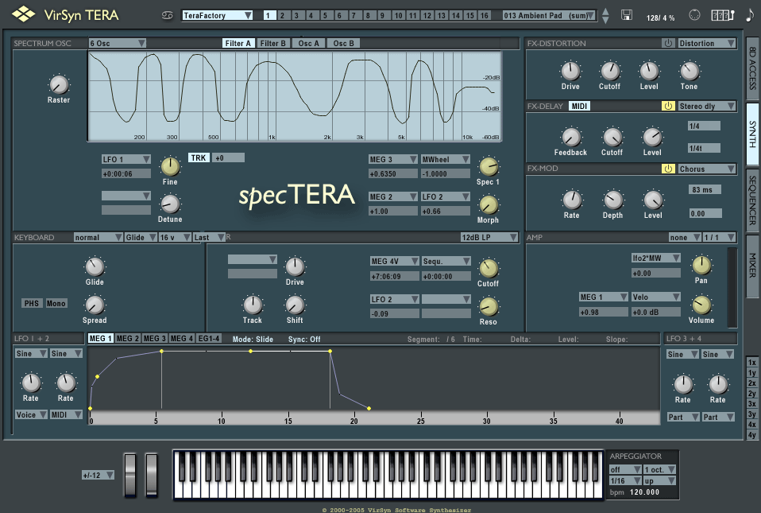Open the keyboard display icon in header

click(722, 16)
